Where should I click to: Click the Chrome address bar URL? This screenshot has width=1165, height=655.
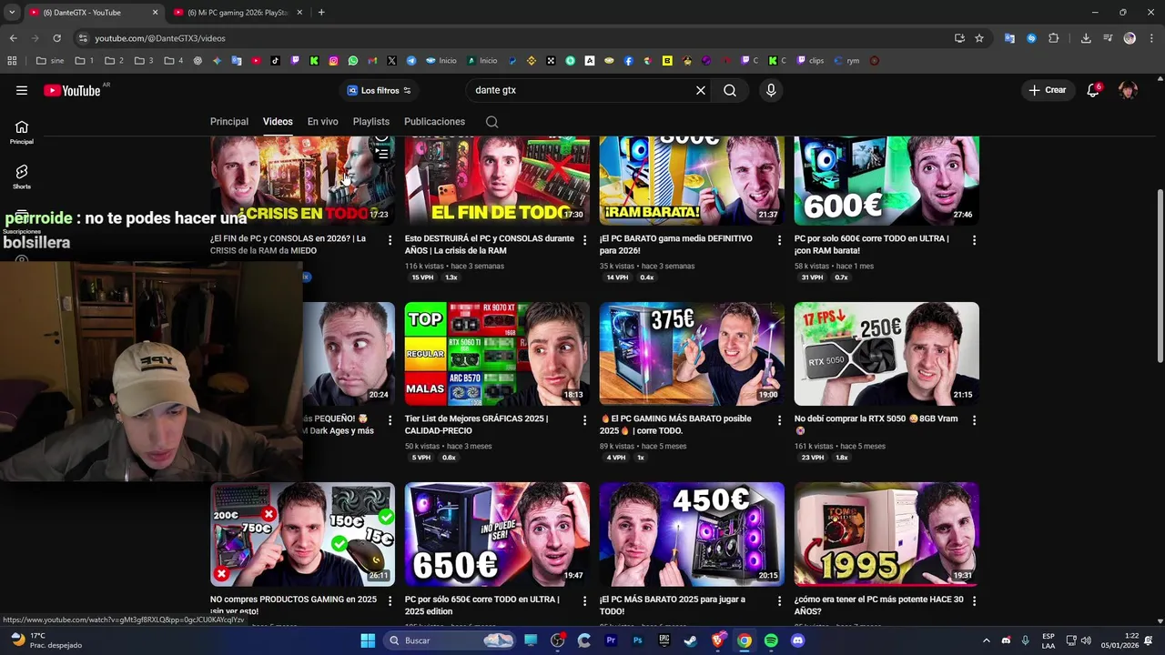(x=160, y=38)
